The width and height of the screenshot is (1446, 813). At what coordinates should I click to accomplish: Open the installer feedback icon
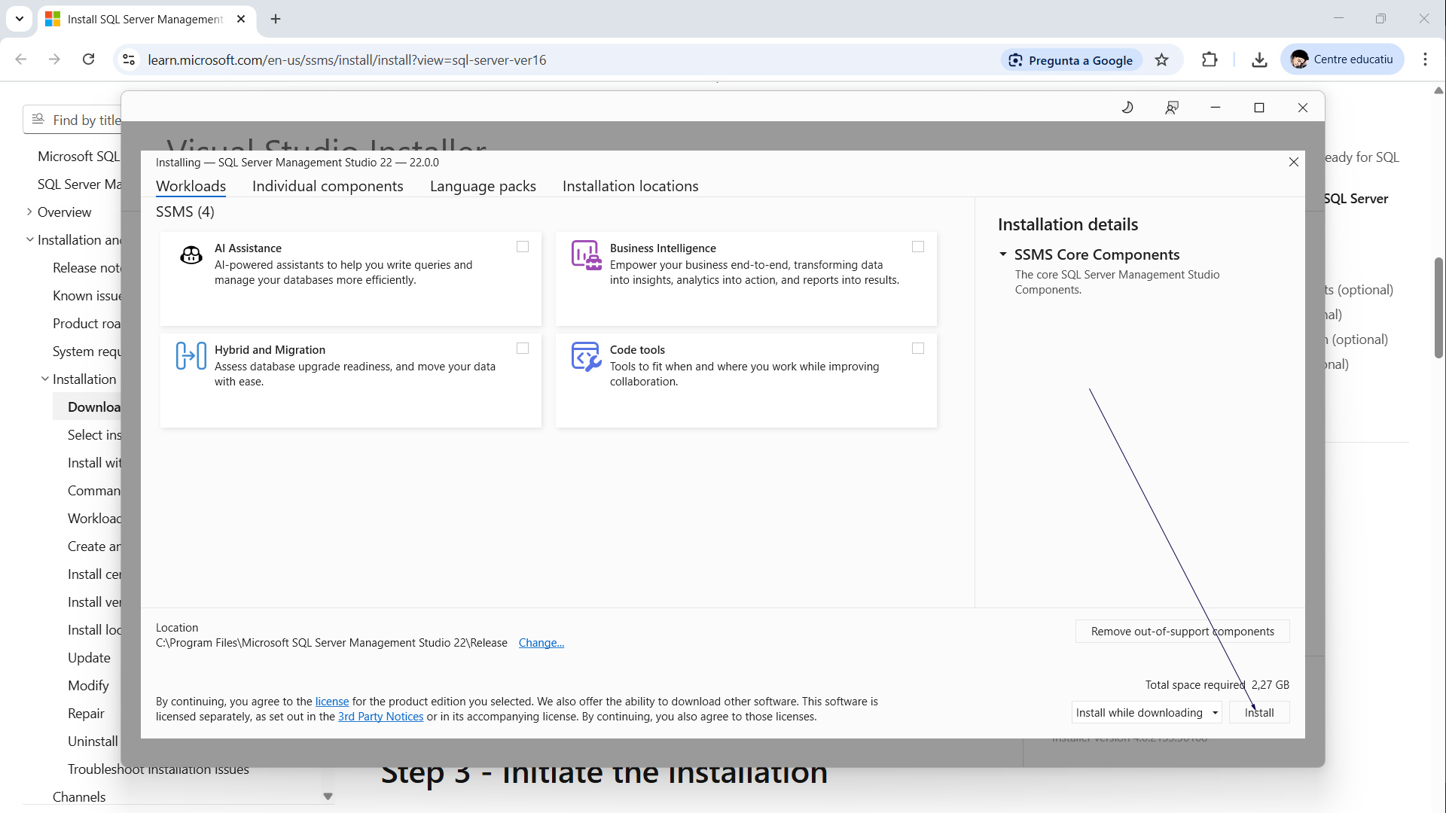(1172, 108)
